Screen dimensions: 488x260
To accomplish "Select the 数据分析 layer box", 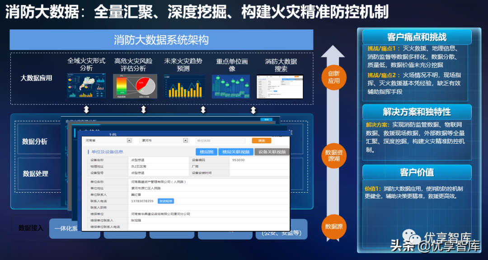I will (x=35, y=142).
